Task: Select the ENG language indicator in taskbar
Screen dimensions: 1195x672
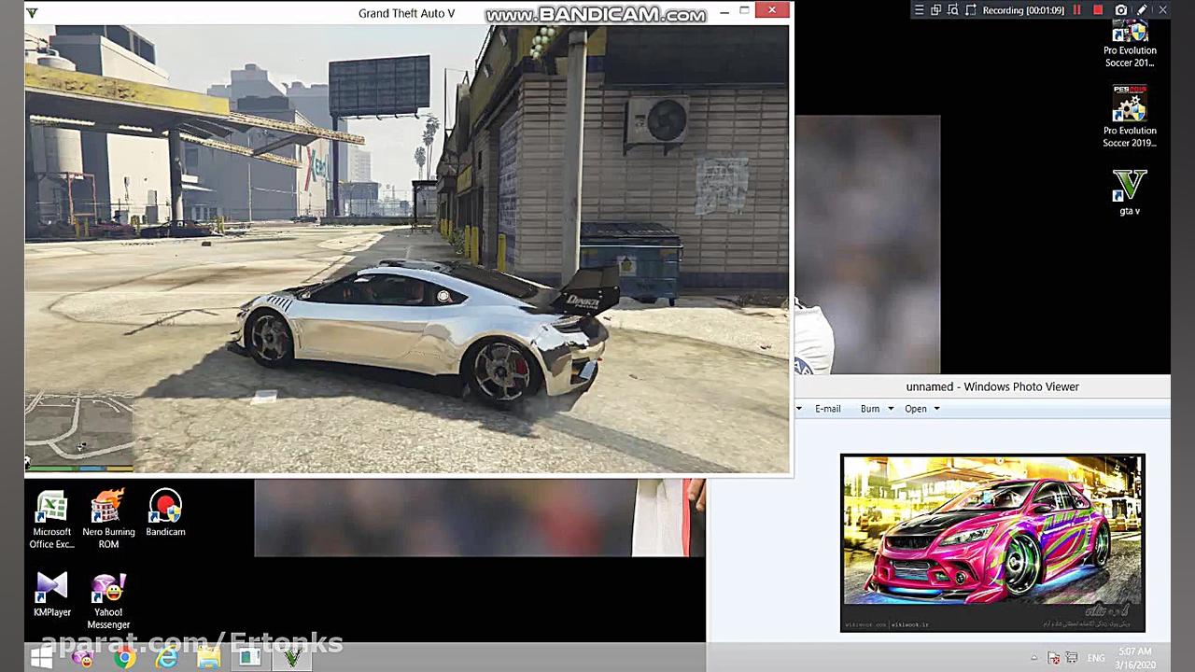Action: (x=1094, y=658)
